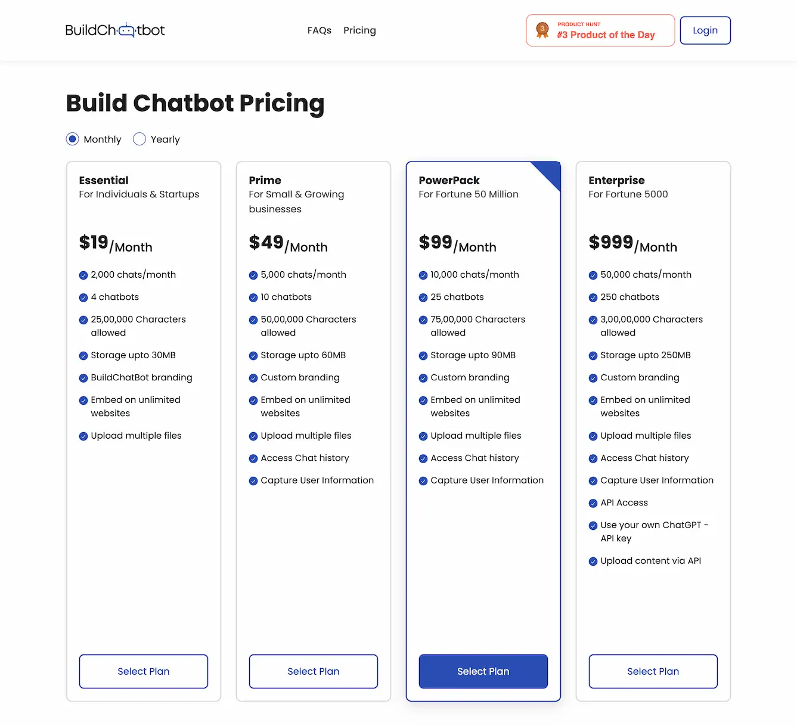Click the checkmark beside Custom branding in Prime

click(253, 378)
